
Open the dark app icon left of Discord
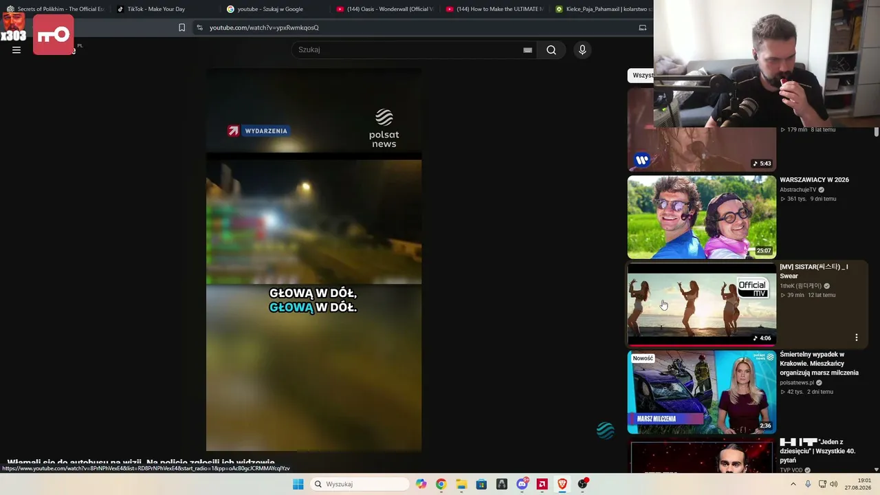click(502, 484)
